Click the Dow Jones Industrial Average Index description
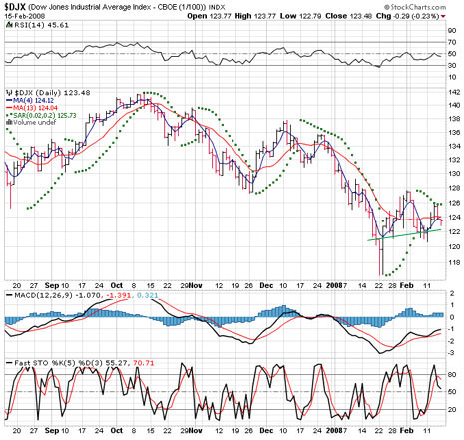This screenshot has width=464, height=440. click(117, 7)
